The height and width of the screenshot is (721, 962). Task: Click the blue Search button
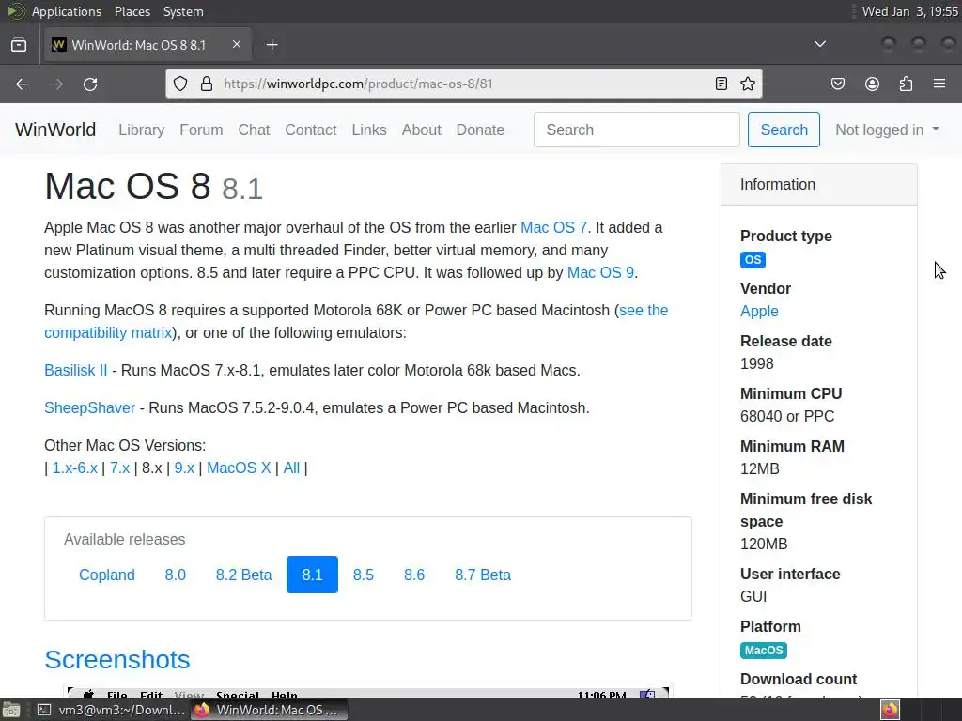point(784,130)
